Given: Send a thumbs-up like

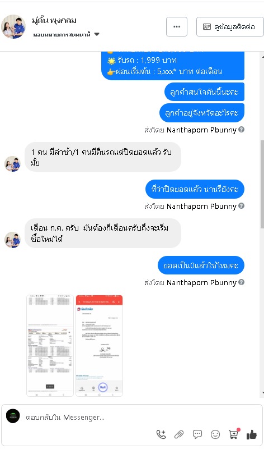Looking at the screenshot, I should coord(252,434).
